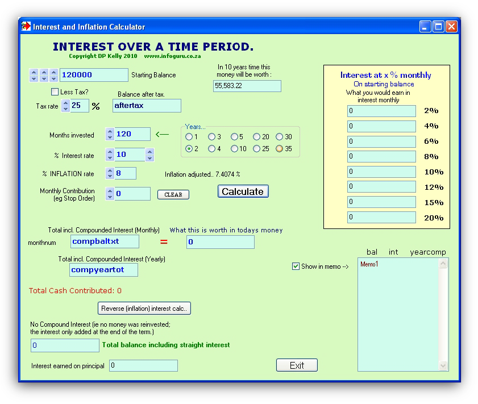Image resolution: width=478 pixels, height=404 pixels.
Task: Open Reverse (inflation) interest calc
Action: click(x=144, y=309)
